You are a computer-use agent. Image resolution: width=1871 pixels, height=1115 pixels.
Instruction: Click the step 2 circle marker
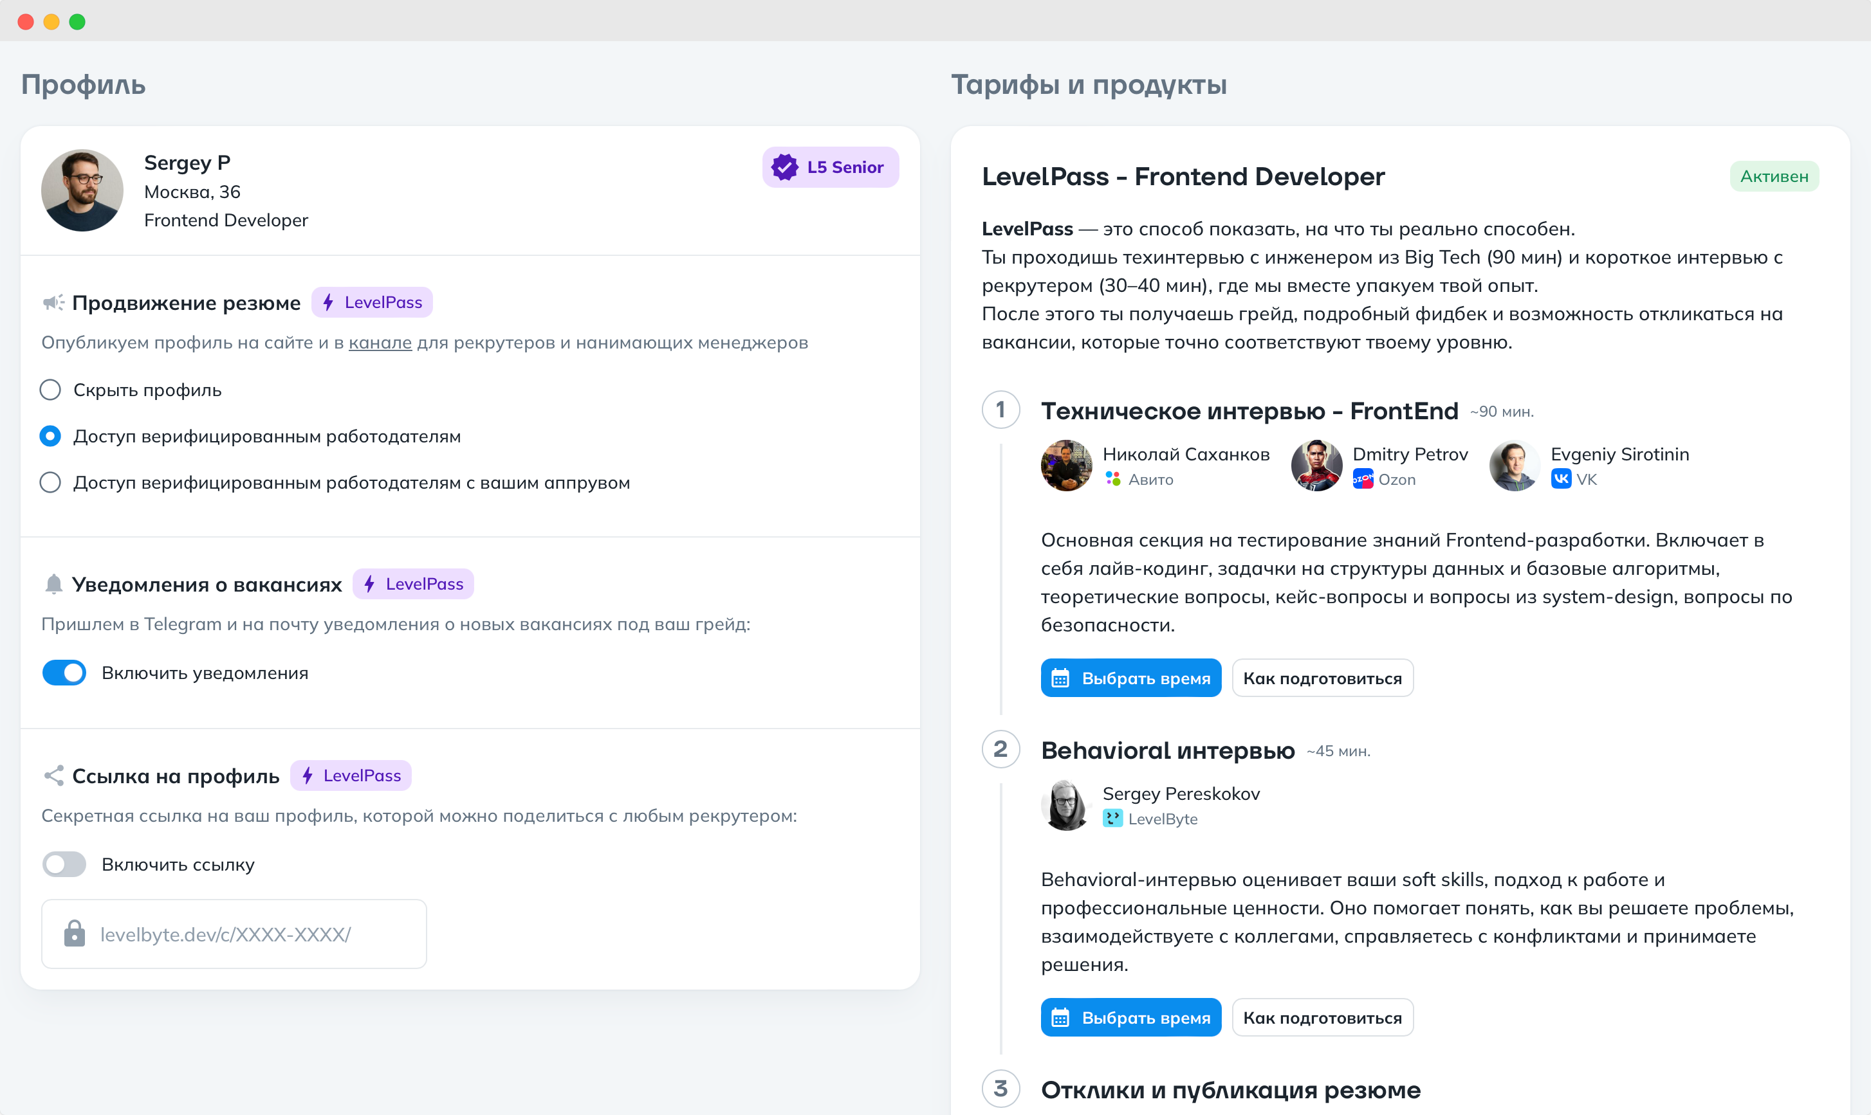click(x=1000, y=749)
